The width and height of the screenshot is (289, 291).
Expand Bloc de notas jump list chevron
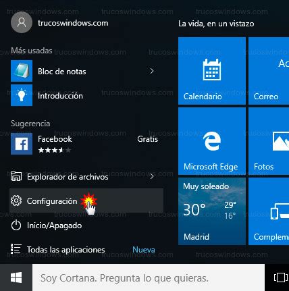[x=152, y=71]
